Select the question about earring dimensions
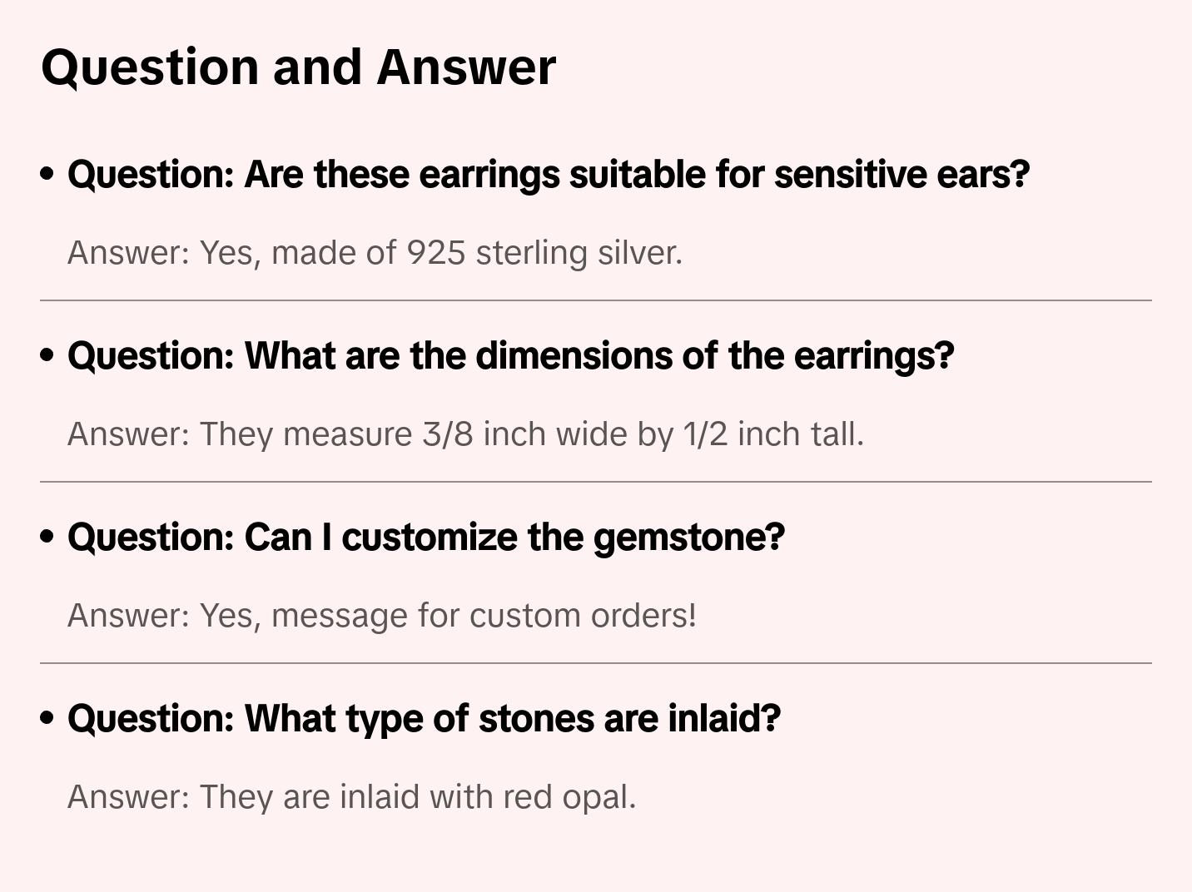Screen dimensions: 1192x892 click(x=510, y=356)
